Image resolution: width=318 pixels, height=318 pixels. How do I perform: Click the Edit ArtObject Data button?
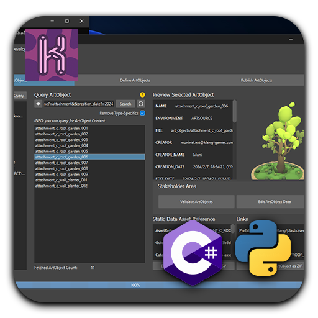[270, 202]
